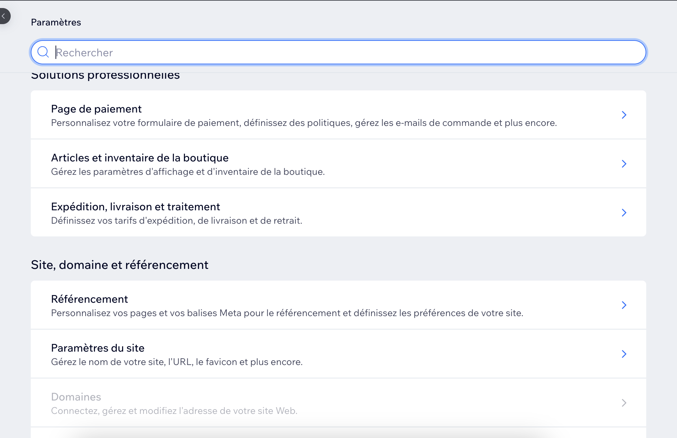Image resolution: width=677 pixels, height=438 pixels.
Task: Click shipping rates description text
Action: [x=176, y=221]
